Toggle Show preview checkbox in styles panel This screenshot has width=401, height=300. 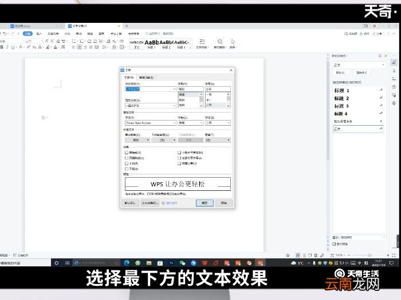[x=334, y=244]
